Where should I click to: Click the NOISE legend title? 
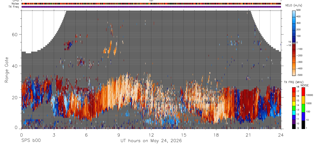[305, 85]
